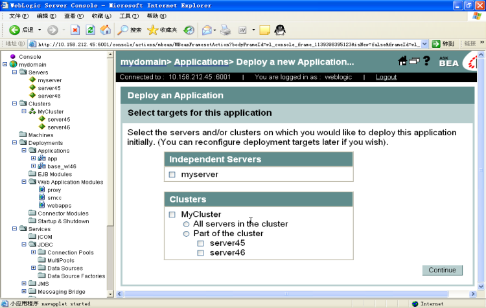Refresh the page with green arrows icon
Image resolution: width=486 pixels, height=308 pixels.
point(90,30)
